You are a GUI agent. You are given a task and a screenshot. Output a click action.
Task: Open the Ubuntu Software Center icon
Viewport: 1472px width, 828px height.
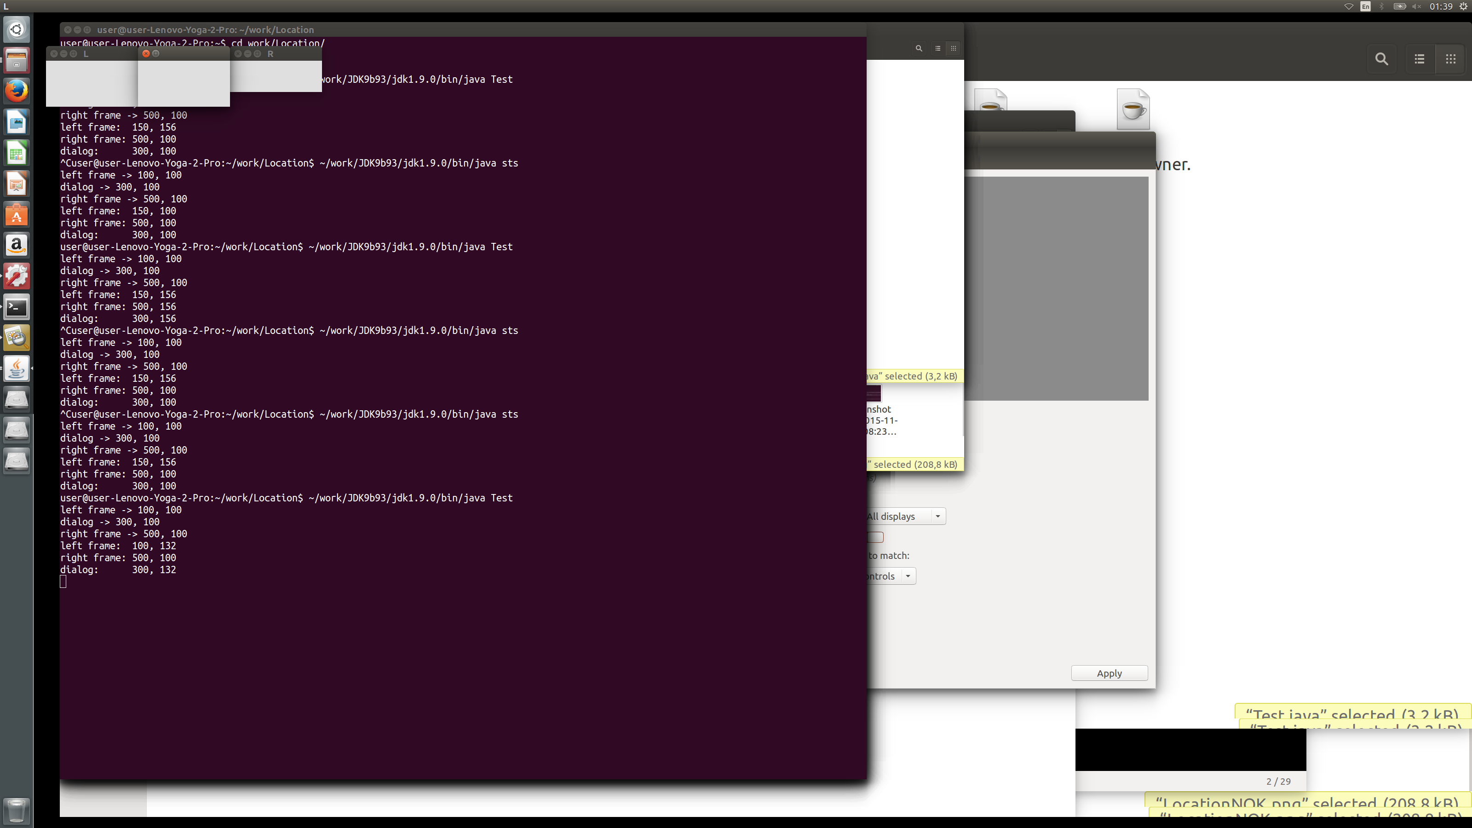point(17,215)
